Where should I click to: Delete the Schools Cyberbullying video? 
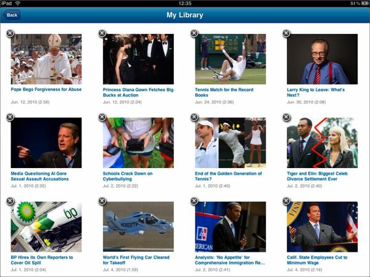pyautogui.click(x=102, y=117)
